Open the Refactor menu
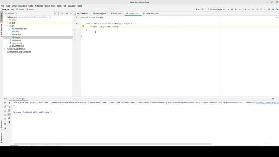Screen dimensions: 279x157 pyautogui.click(x=39, y=6)
